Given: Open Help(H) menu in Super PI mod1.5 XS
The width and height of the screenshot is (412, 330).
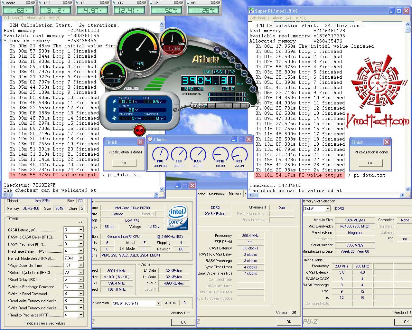Looking at the screenshot, I should click(x=300, y=18).
